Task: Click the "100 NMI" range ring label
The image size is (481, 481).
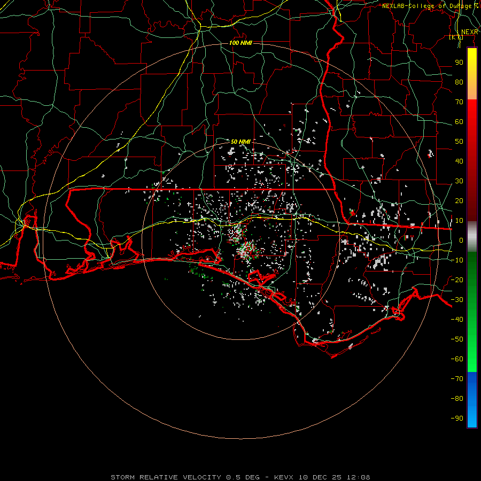Action: [x=241, y=43]
